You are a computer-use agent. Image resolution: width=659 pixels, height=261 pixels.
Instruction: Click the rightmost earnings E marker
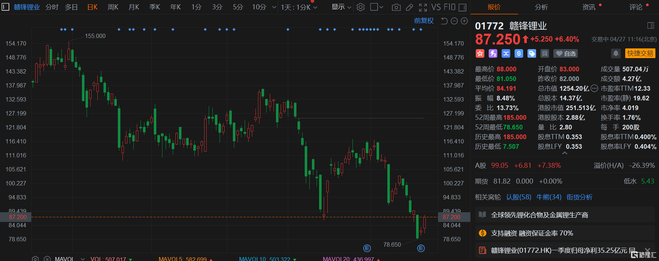[x=421, y=248]
